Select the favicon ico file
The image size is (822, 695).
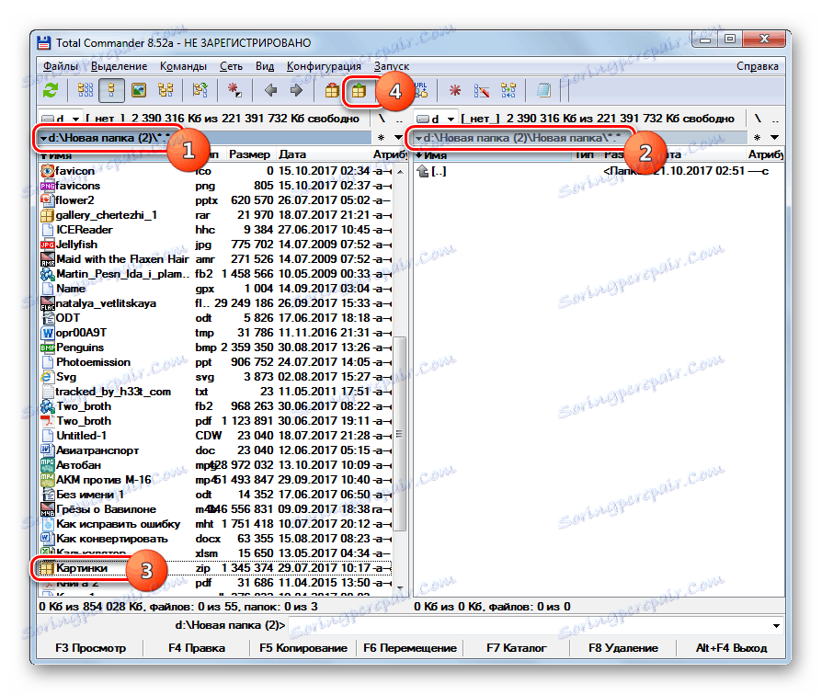click(215, 171)
